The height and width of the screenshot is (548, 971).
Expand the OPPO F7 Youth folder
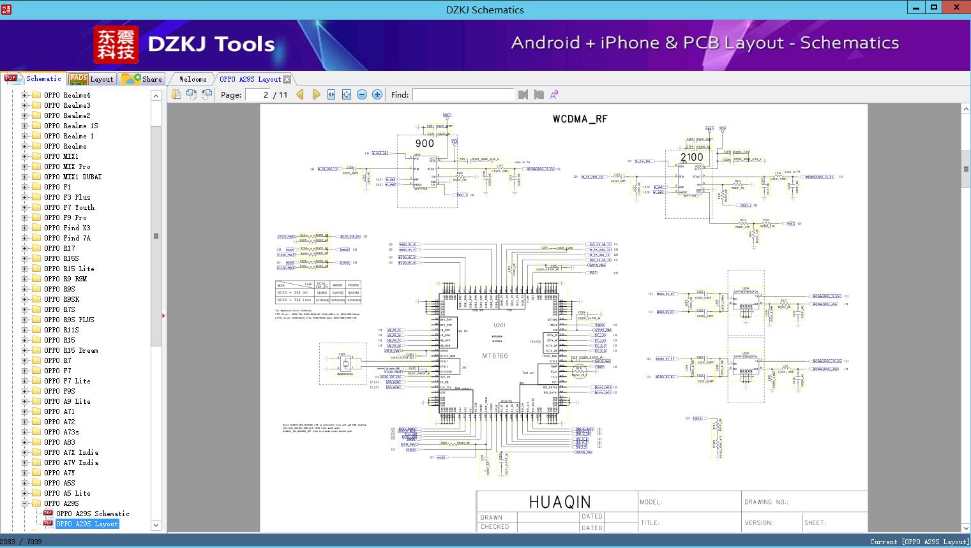[25, 207]
